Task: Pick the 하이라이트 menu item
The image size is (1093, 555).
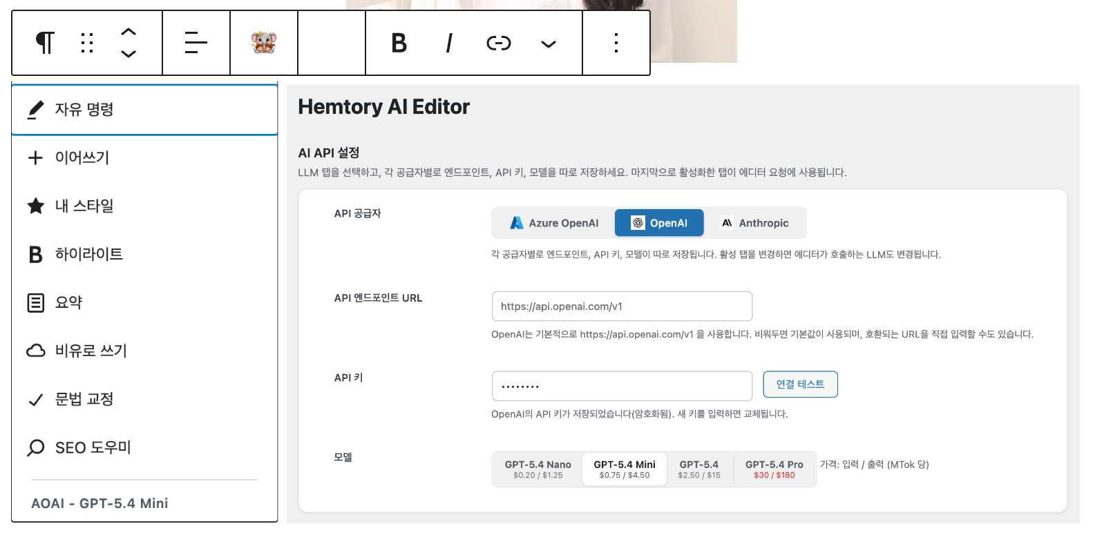Action: click(x=144, y=254)
